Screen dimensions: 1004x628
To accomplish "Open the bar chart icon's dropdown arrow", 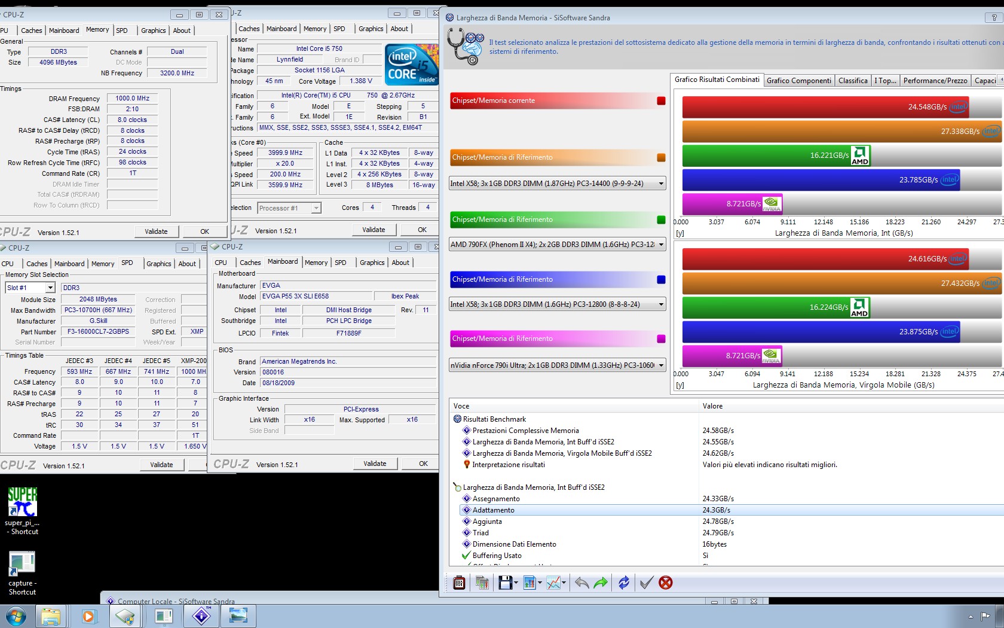I will point(539,583).
